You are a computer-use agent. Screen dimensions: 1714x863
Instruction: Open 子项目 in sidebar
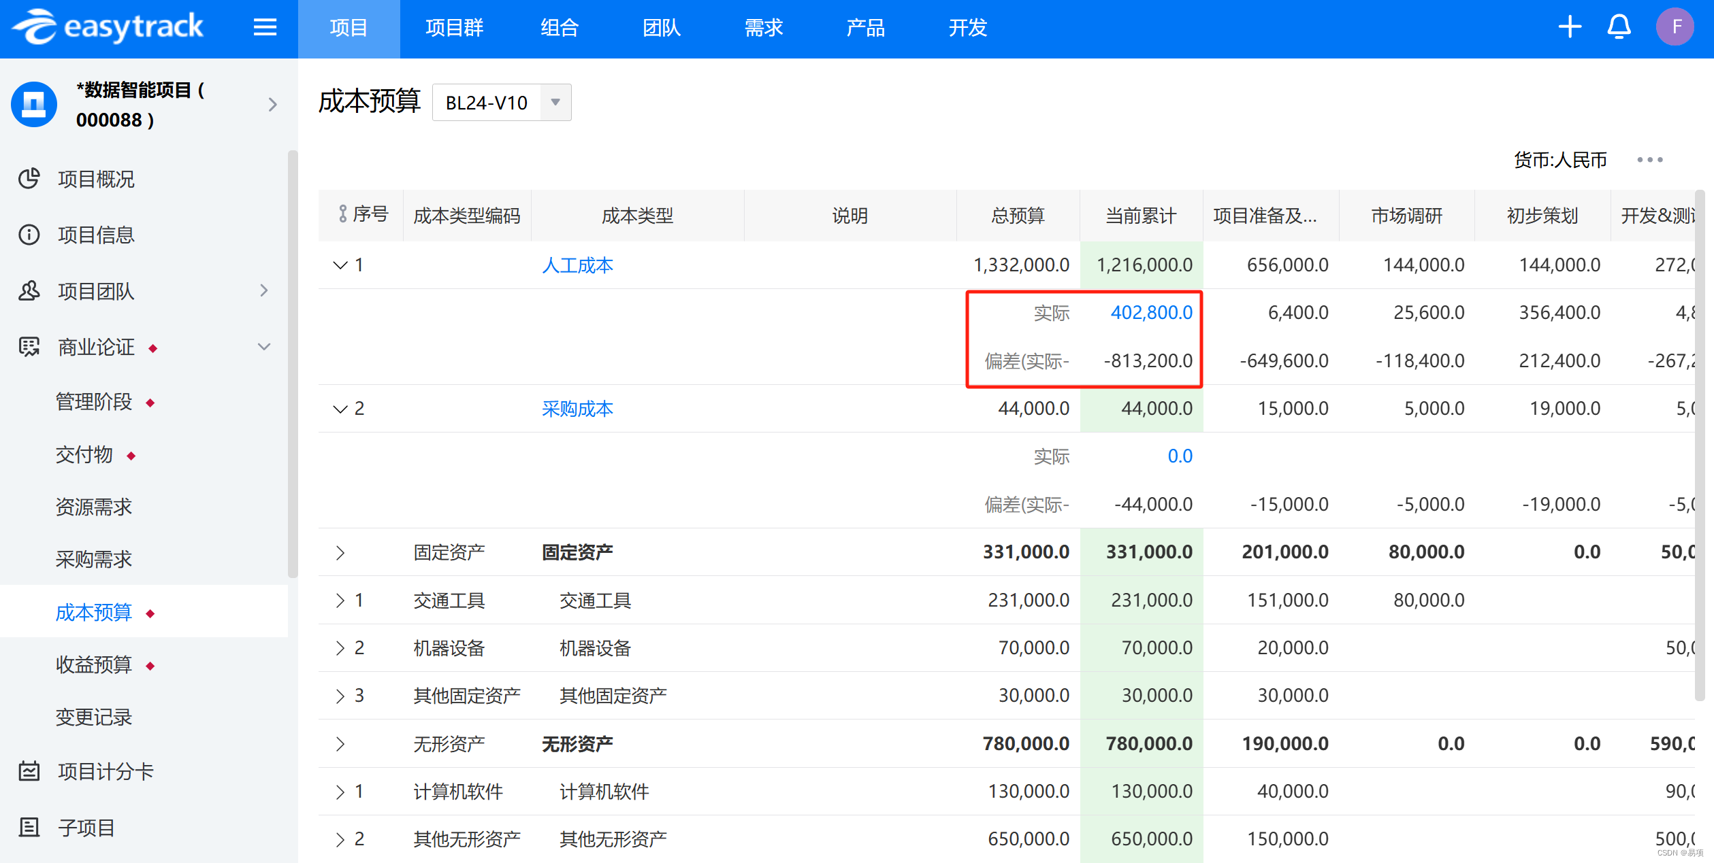(x=86, y=828)
